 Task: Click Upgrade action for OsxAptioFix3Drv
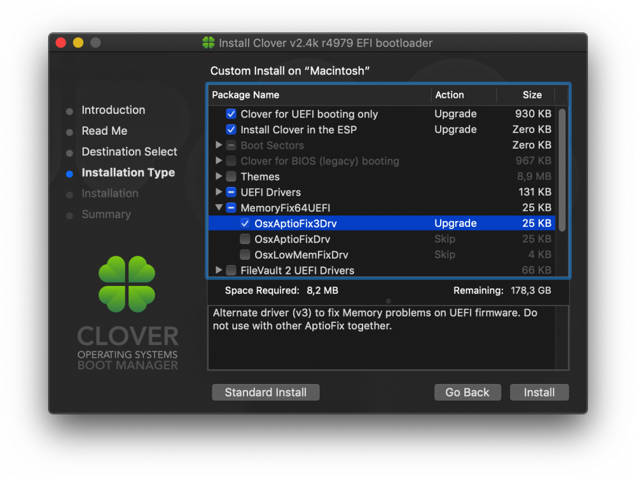tap(455, 223)
